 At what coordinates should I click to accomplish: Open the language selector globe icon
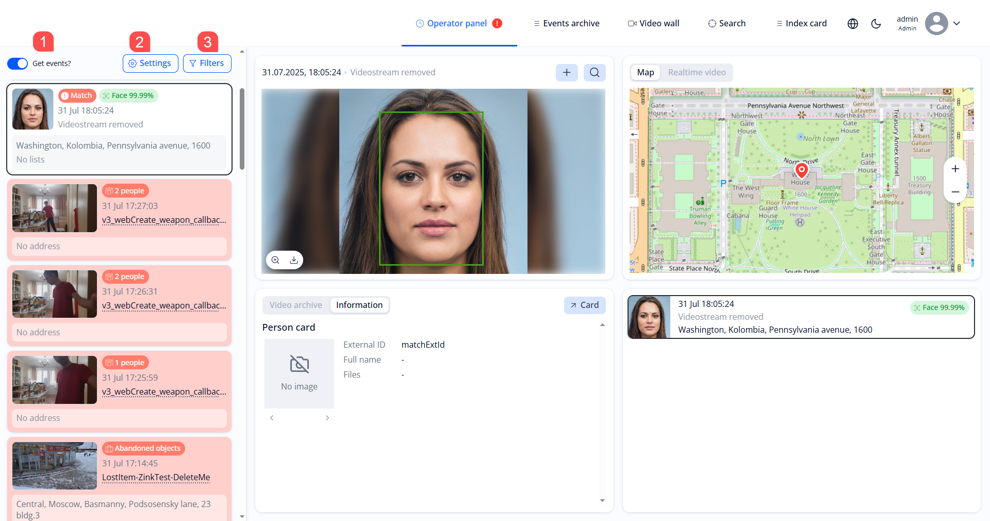852,23
